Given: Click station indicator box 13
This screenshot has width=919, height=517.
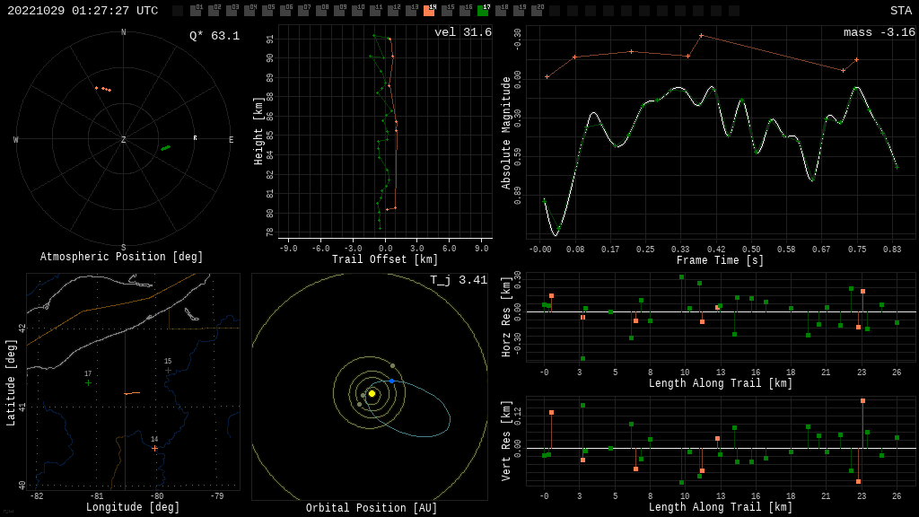Looking at the screenshot, I should coord(411,11).
